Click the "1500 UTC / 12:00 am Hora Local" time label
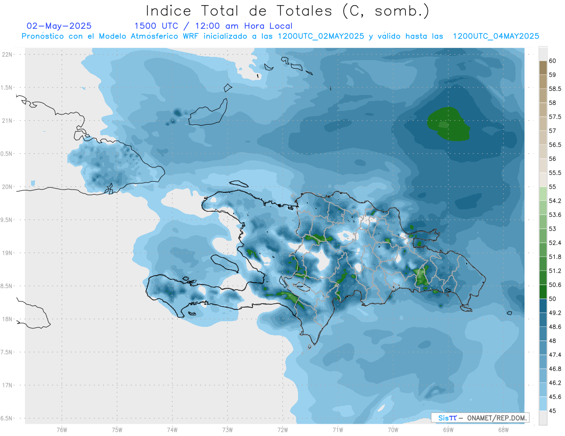565x436 pixels. coord(213,26)
